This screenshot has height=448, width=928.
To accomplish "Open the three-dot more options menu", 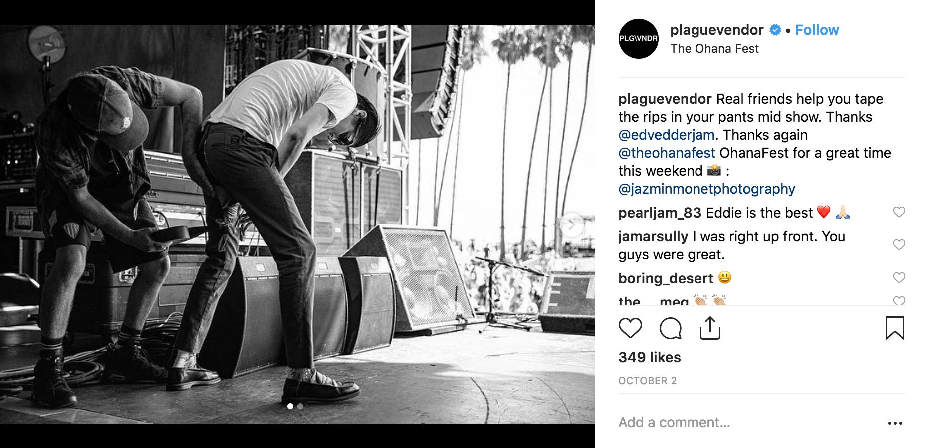I will 895,423.
